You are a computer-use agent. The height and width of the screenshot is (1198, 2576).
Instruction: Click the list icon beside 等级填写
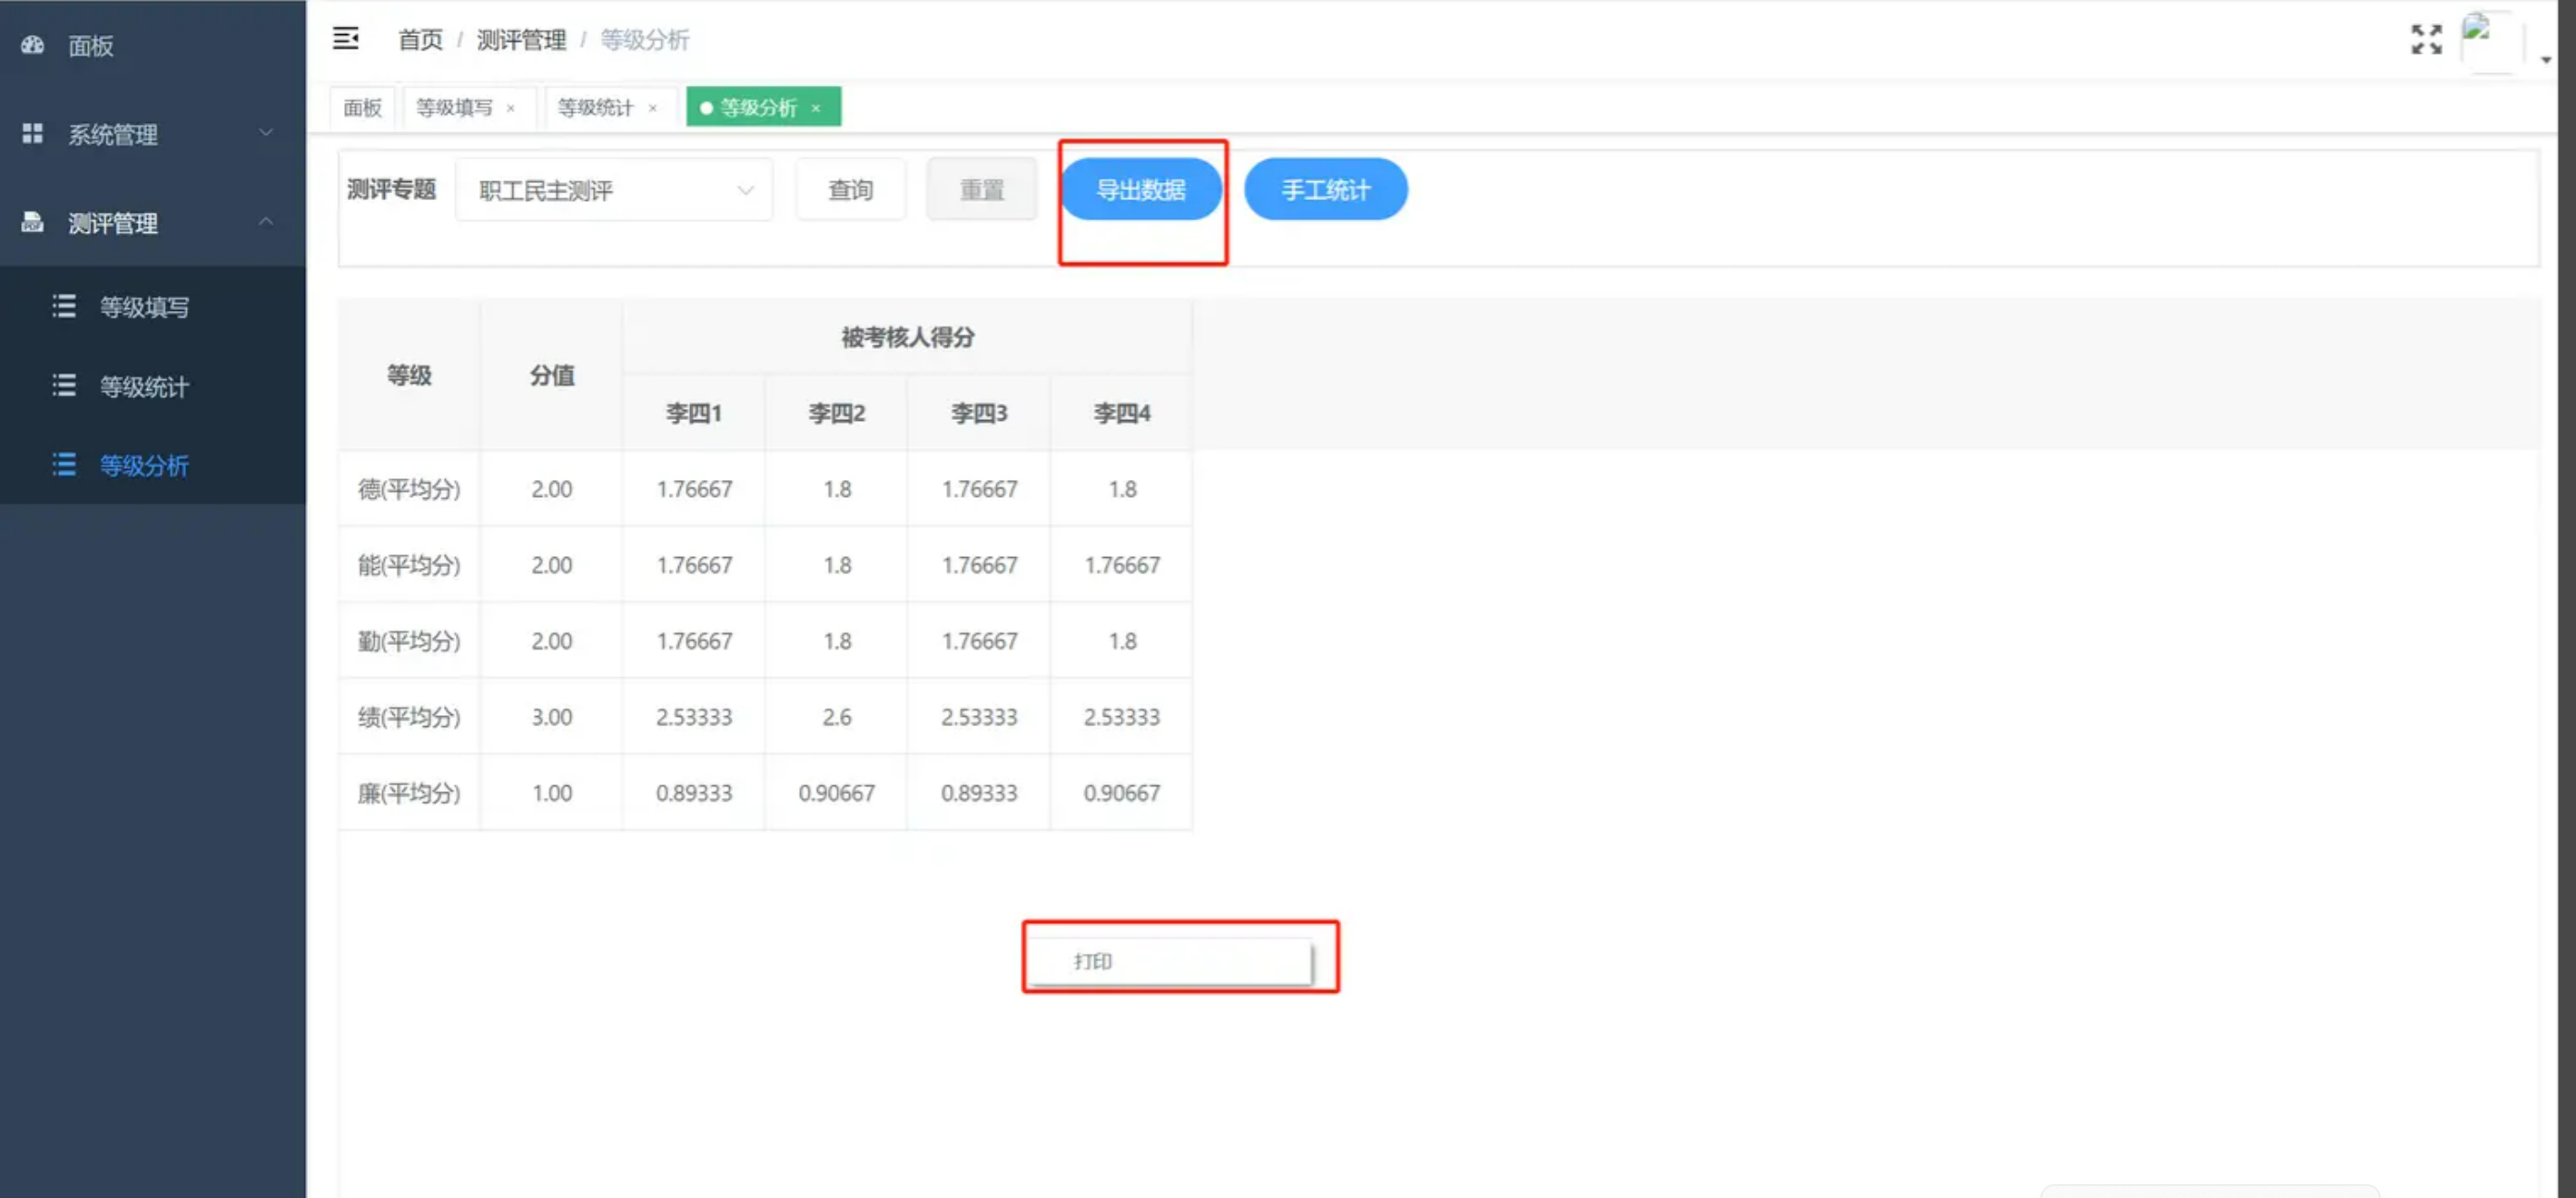(64, 306)
